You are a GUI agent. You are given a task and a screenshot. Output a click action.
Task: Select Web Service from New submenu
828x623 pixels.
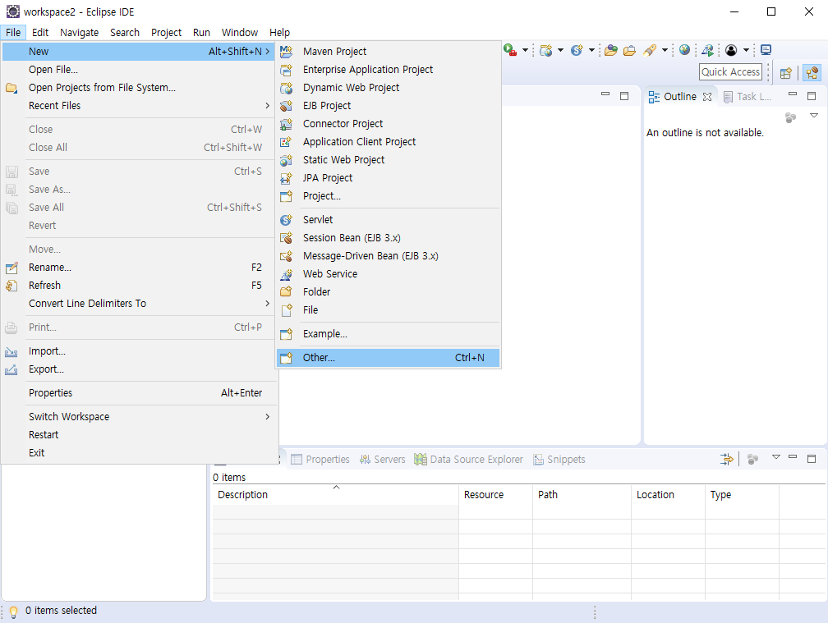388,274
